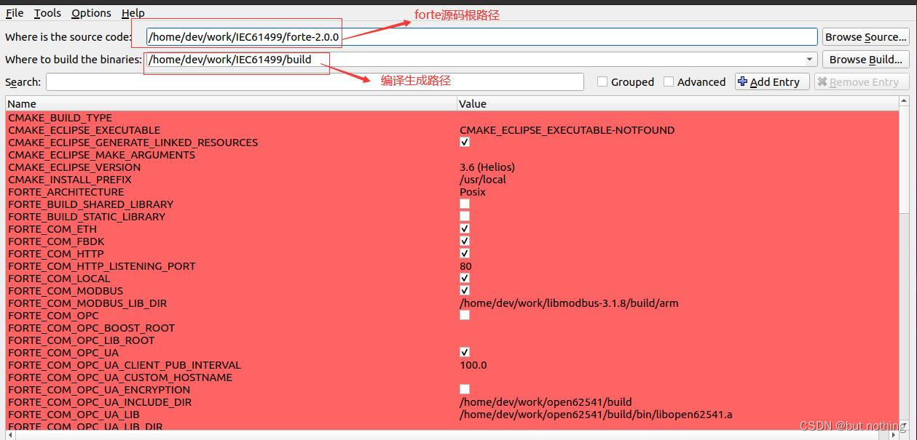This screenshot has height=440, width=917.
Task: Click inside the Search input field
Action: point(313,81)
